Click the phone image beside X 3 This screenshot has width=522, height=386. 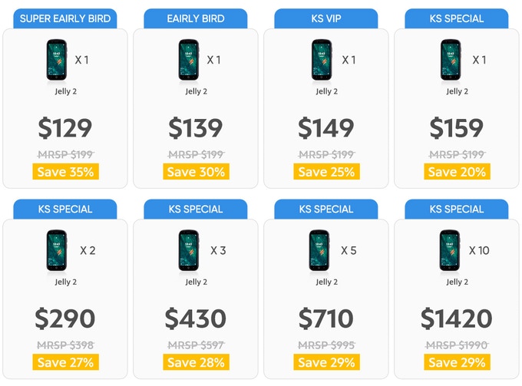187,251
